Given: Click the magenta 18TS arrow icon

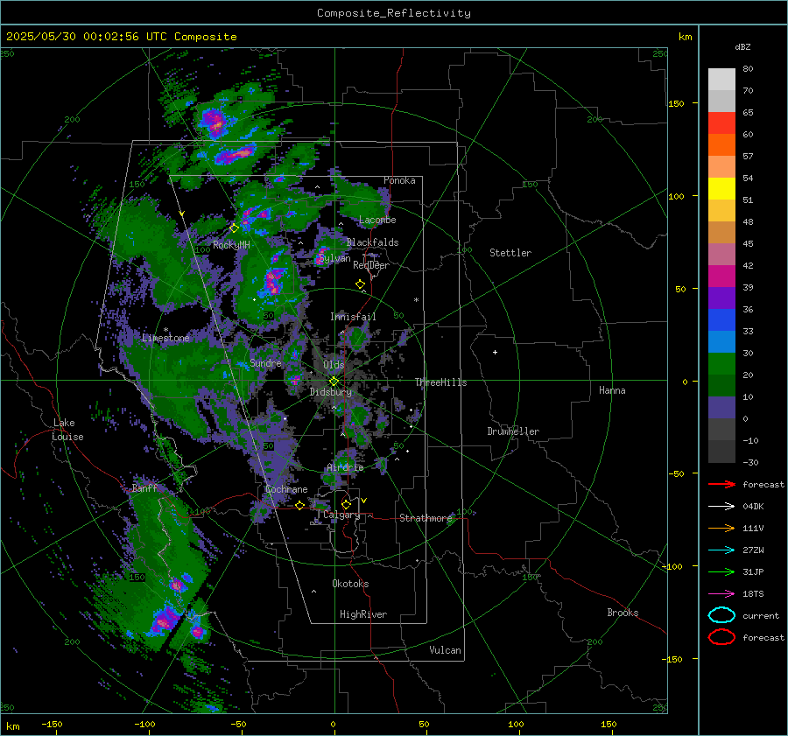Looking at the screenshot, I should coord(721,594).
